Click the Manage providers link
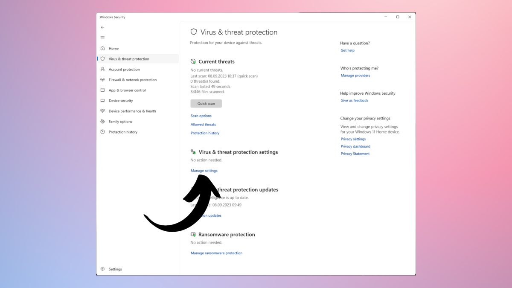The height and width of the screenshot is (288, 512). point(355,76)
